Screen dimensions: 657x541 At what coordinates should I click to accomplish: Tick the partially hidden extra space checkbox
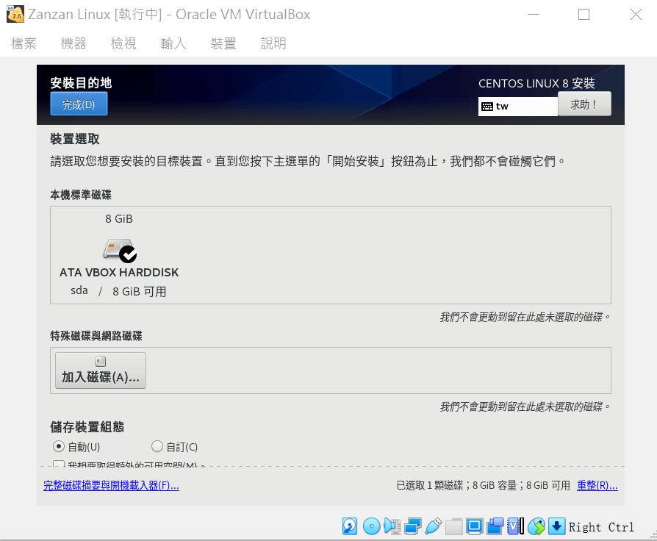pos(59,464)
